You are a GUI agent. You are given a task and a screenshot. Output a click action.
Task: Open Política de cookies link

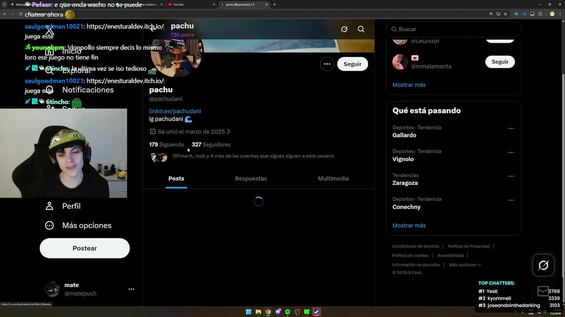point(411,255)
